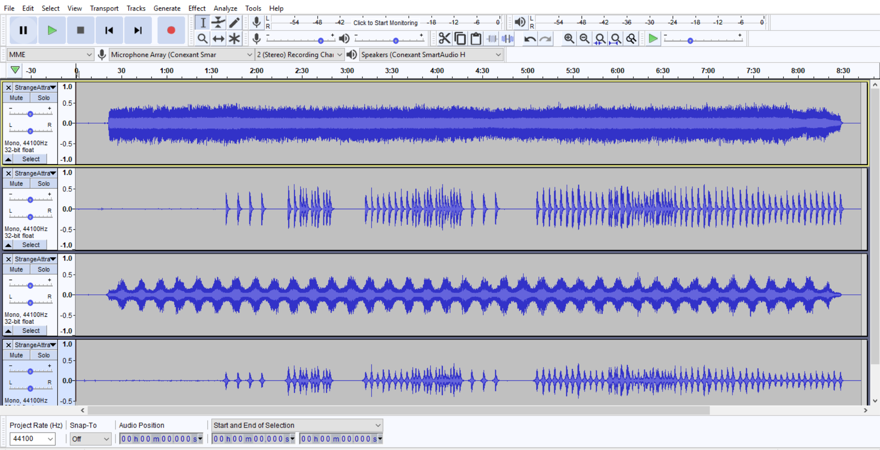Click Click to Start Monitoring meter
Screen dimensions: 880x450
pyautogui.click(x=385, y=22)
